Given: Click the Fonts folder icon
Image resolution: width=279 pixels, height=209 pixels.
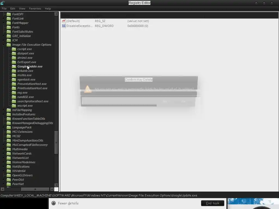Looking at the screenshot, I should (x=9, y=27).
